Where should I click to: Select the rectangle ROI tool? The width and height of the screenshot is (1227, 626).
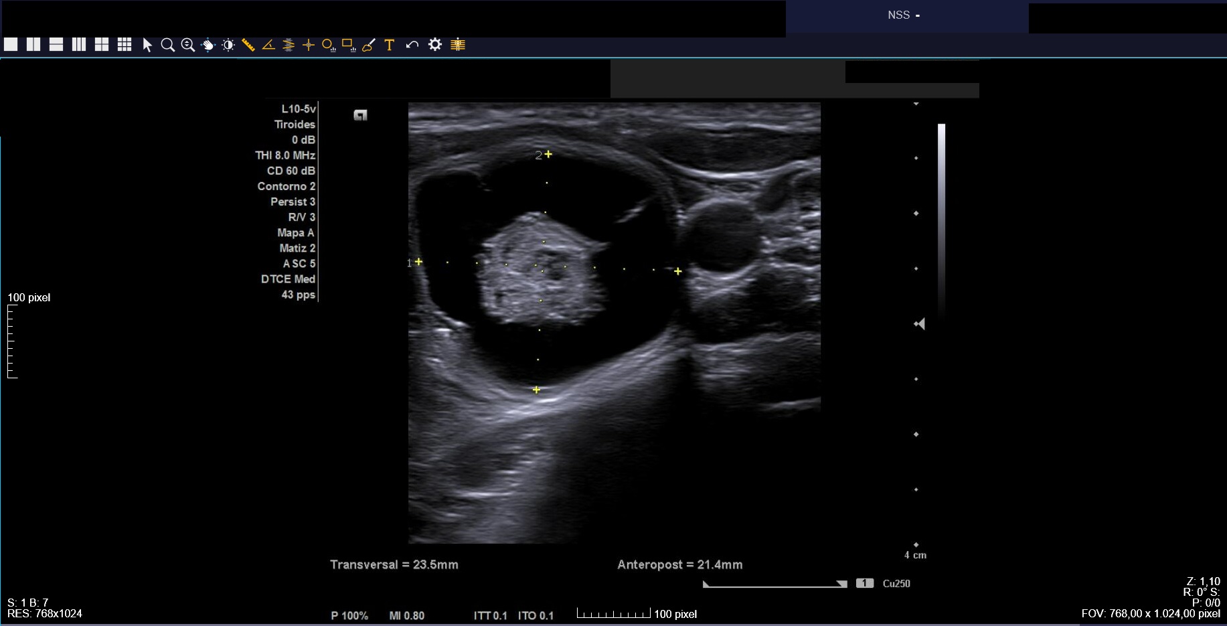pyautogui.click(x=348, y=45)
